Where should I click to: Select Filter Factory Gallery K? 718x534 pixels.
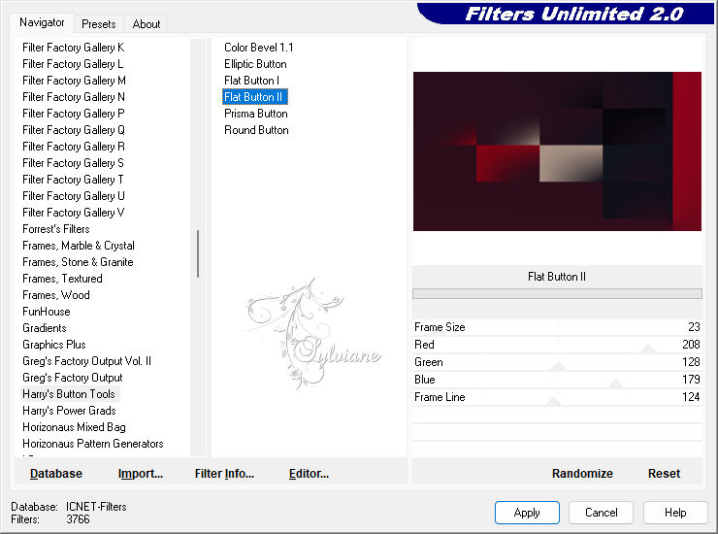click(74, 48)
